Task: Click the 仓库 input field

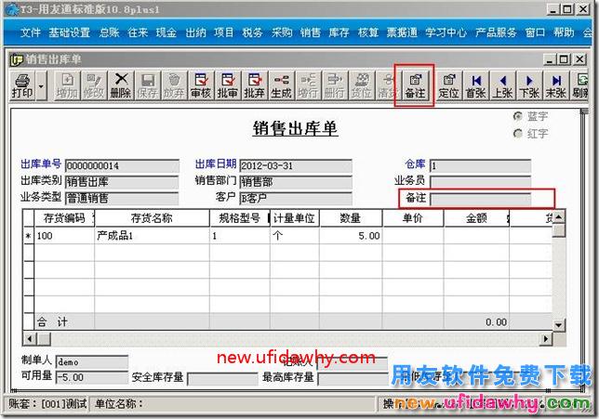Action: coord(480,166)
